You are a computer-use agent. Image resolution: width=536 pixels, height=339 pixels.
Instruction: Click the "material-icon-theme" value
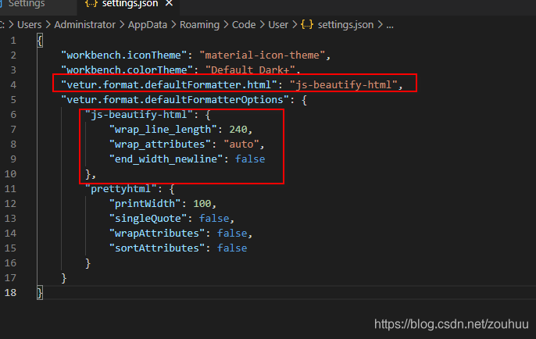click(x=262, y=55)
